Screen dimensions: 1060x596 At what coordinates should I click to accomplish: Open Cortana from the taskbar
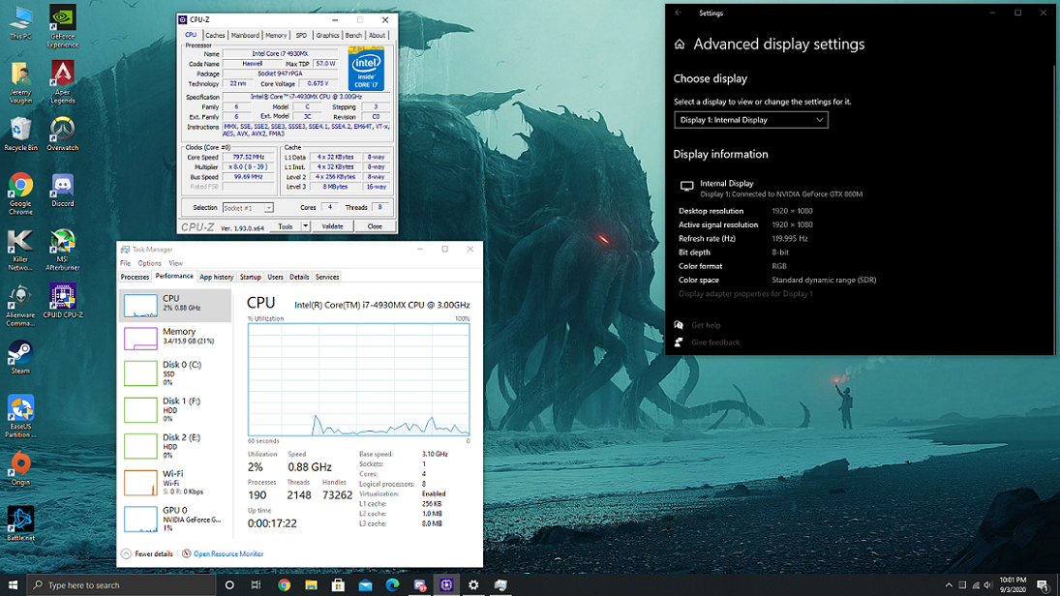229,585
